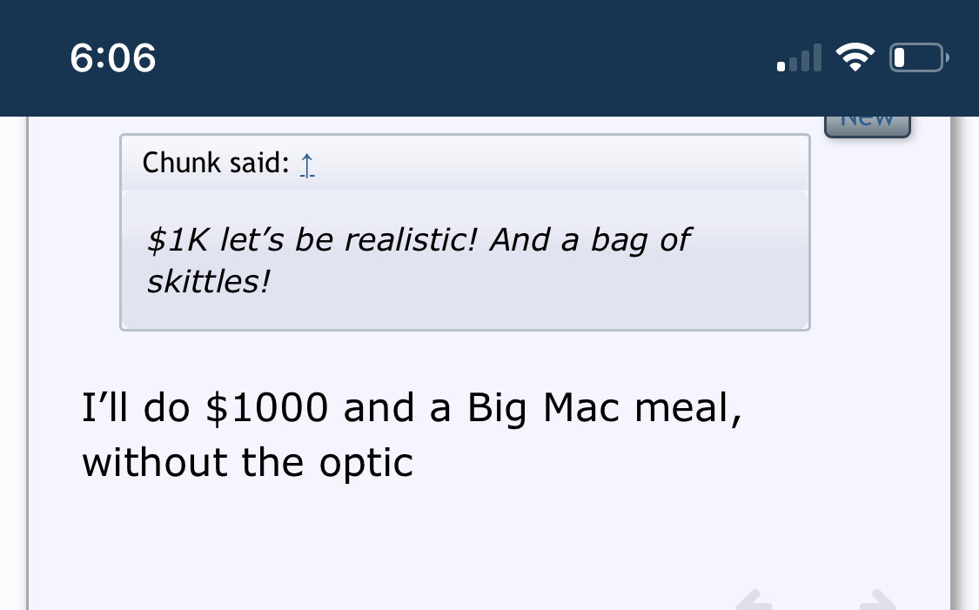
Task: Tap the Wi-Fi status icon
Action: [x=855, y=57]
